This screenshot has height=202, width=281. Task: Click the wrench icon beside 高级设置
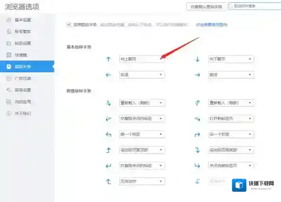pyautogui.click(x=9, y=90)
